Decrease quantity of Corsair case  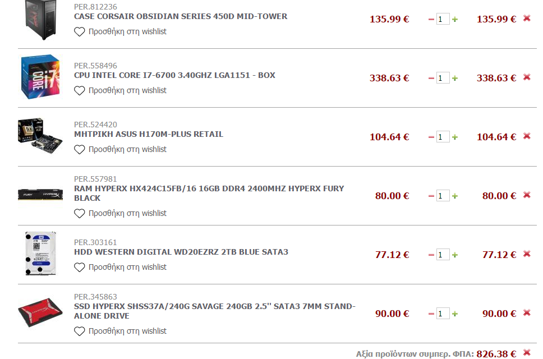431,20
